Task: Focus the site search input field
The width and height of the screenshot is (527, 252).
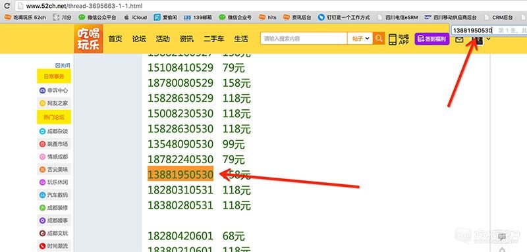Action: [x=304, y=39]
